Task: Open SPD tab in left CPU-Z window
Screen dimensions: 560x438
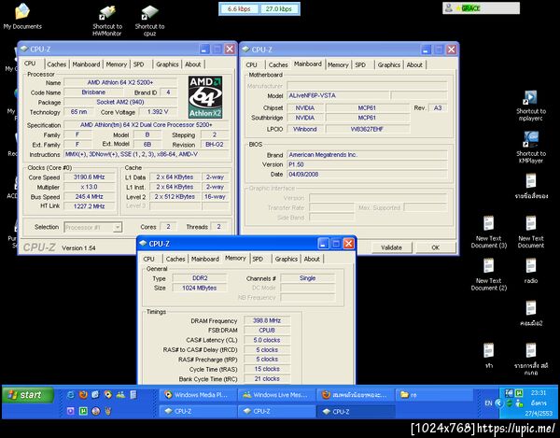Action: (x=138, y=64)
